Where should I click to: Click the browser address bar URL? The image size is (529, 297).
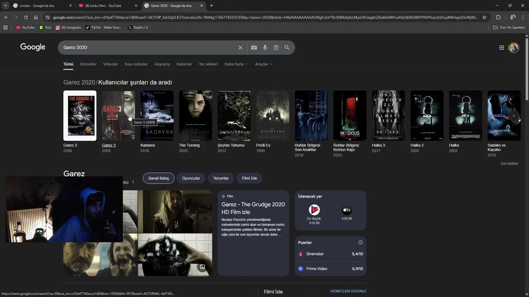click(265, 17)
